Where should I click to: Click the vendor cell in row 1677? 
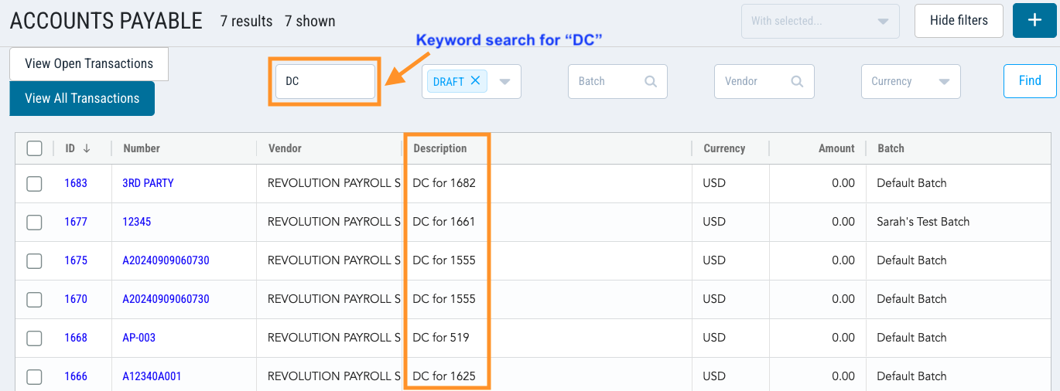pos(334,222)
